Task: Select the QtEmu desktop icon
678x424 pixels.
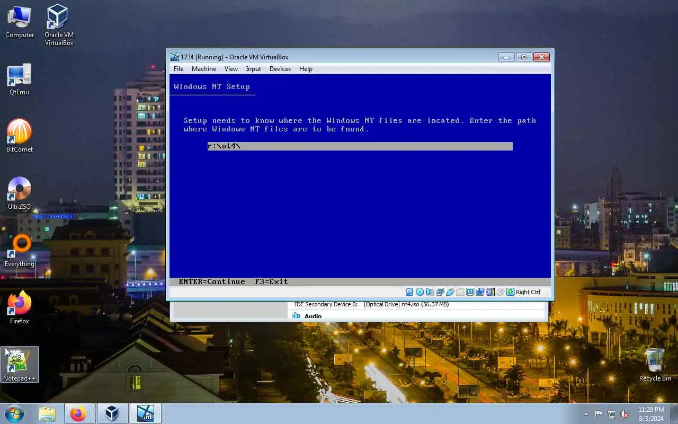Action: [x=20, y=80]
